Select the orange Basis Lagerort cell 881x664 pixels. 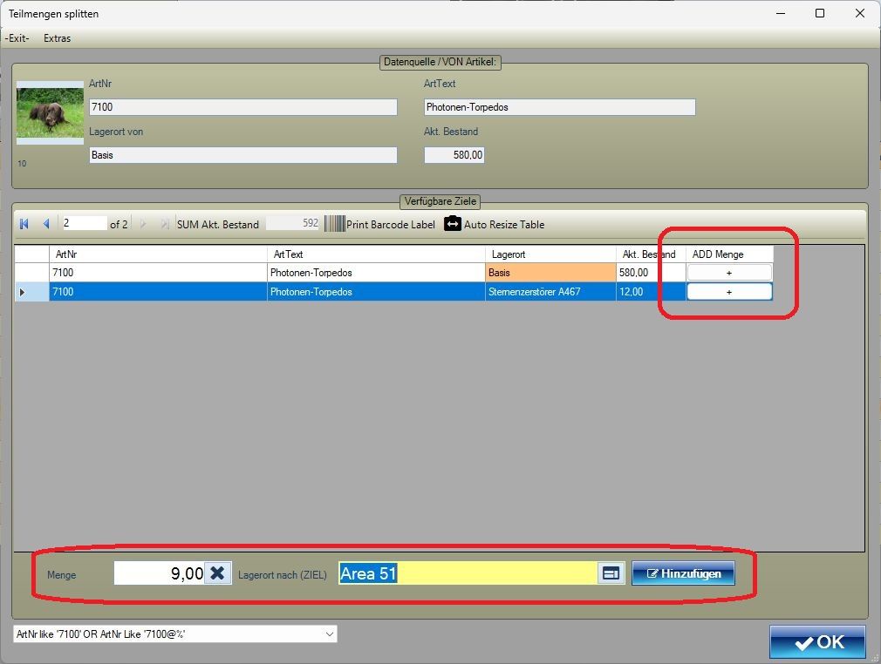coord(550,273)
